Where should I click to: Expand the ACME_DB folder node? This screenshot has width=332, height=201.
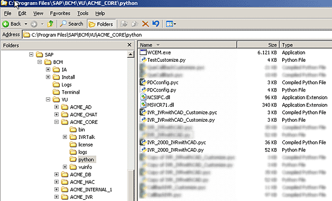[x=56, y=174]
